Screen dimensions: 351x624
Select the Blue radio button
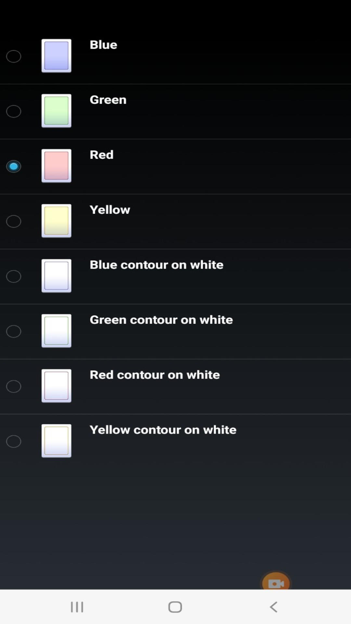(x=14, y=56)
